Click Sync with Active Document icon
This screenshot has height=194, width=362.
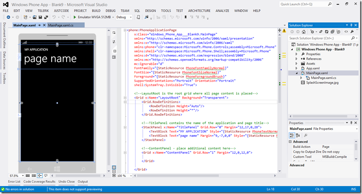(321, 32)
